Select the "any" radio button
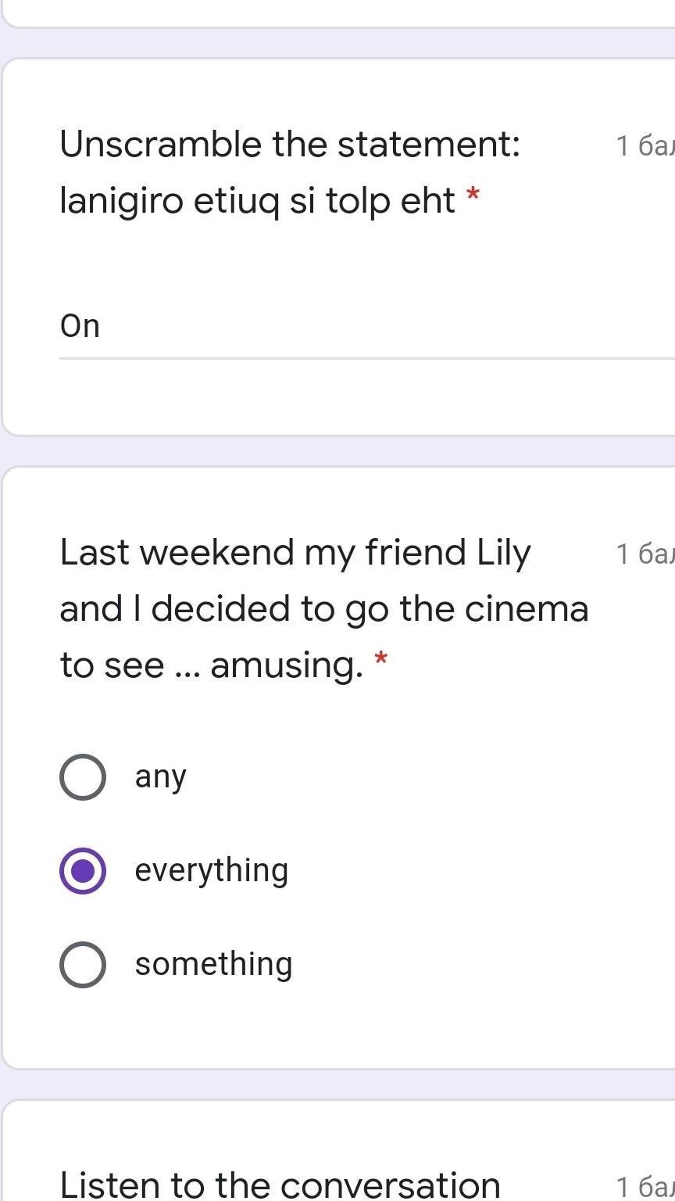Viewport: 675px width, 1201px height. pos(83,777)
